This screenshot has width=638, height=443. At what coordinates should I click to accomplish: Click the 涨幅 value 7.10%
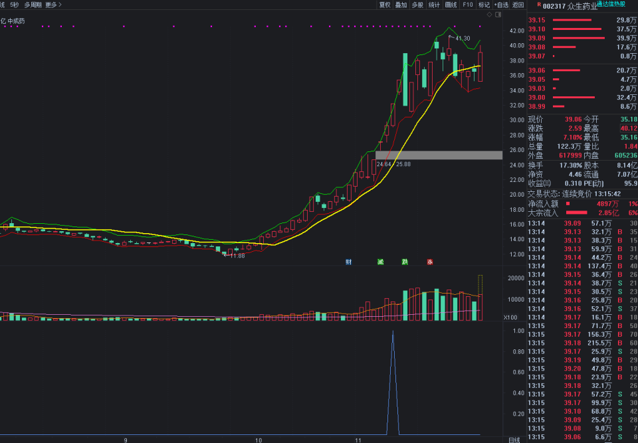pos(573,137)
